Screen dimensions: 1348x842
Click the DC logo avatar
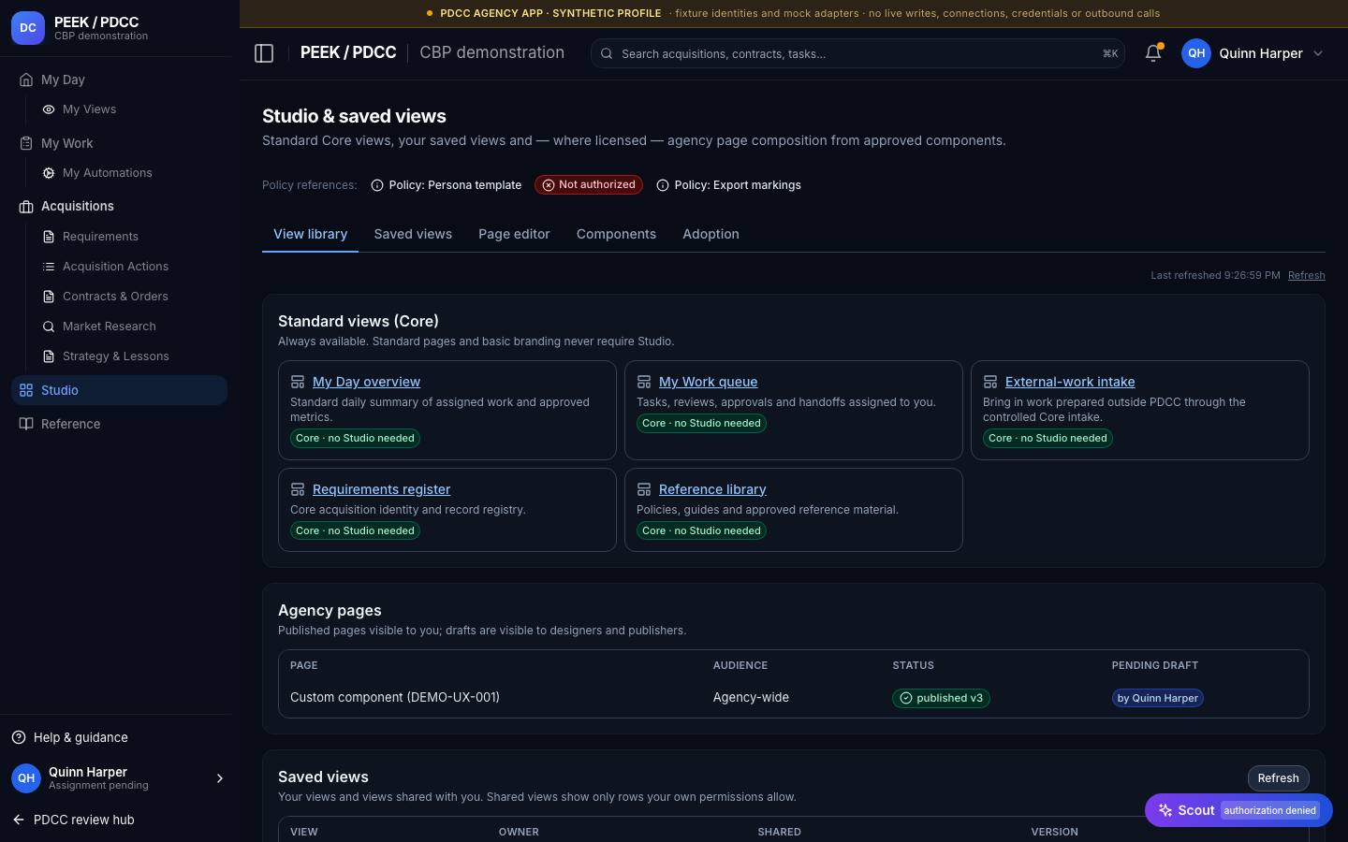point(28,28)
